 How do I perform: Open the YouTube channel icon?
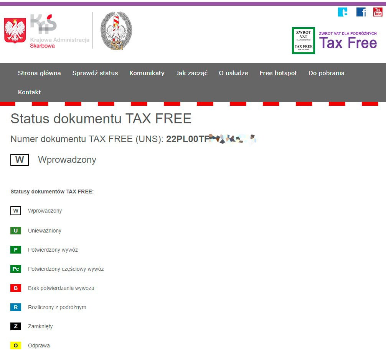coord(378,12)
